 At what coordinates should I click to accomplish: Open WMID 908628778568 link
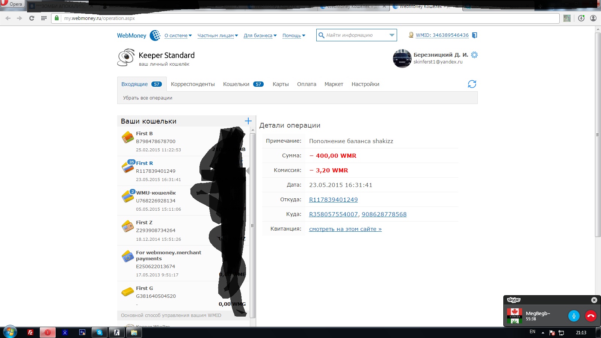point(384,214)
